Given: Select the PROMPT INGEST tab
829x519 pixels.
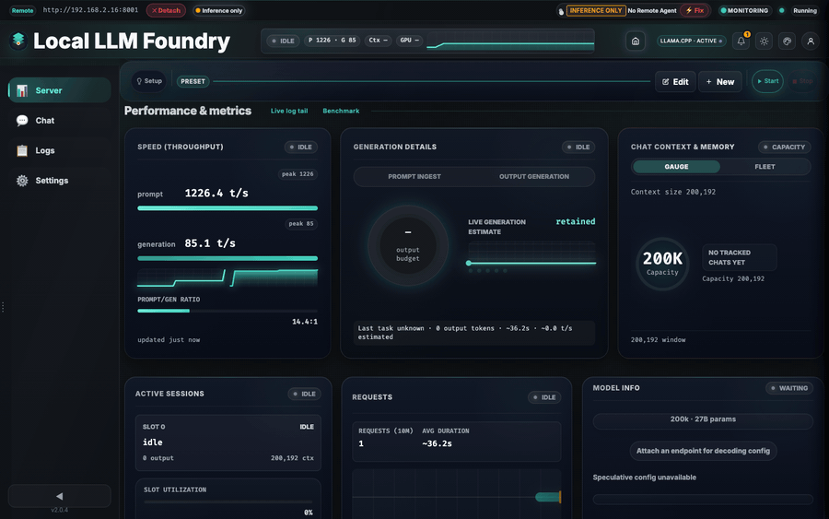Looking at the screenshot, I should tap(414, 177).
